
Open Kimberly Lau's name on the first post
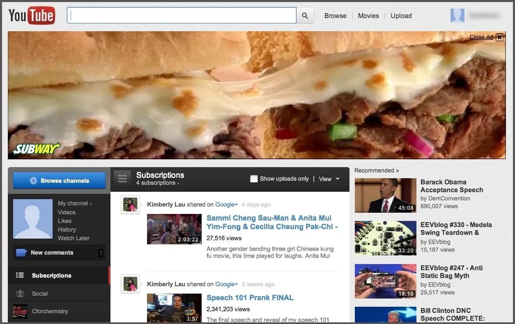tap(166, 205)
